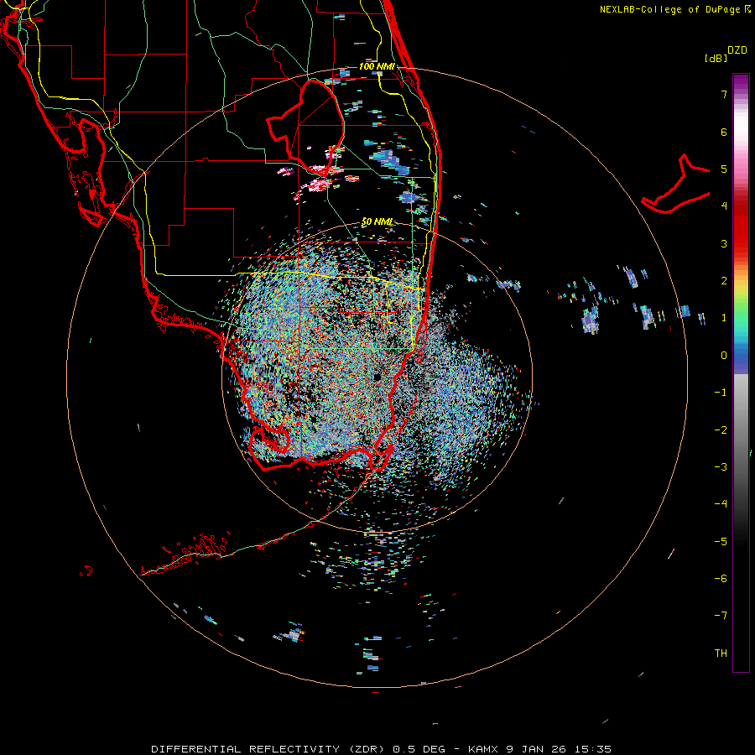The height and width of the screenshot is (755, 755).
Task: Click the Bahamas island red outline
Action: (x=675, y=185)
